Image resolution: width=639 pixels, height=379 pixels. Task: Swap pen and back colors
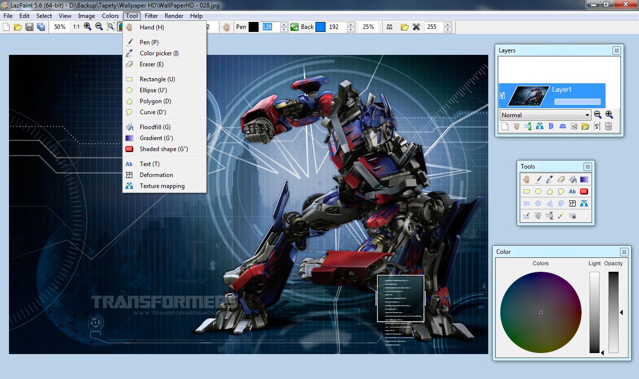click(295, 27)
